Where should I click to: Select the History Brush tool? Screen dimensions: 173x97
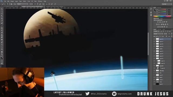2,30
